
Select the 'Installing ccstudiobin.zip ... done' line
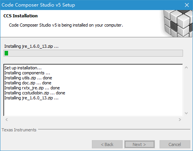point(35,93)
